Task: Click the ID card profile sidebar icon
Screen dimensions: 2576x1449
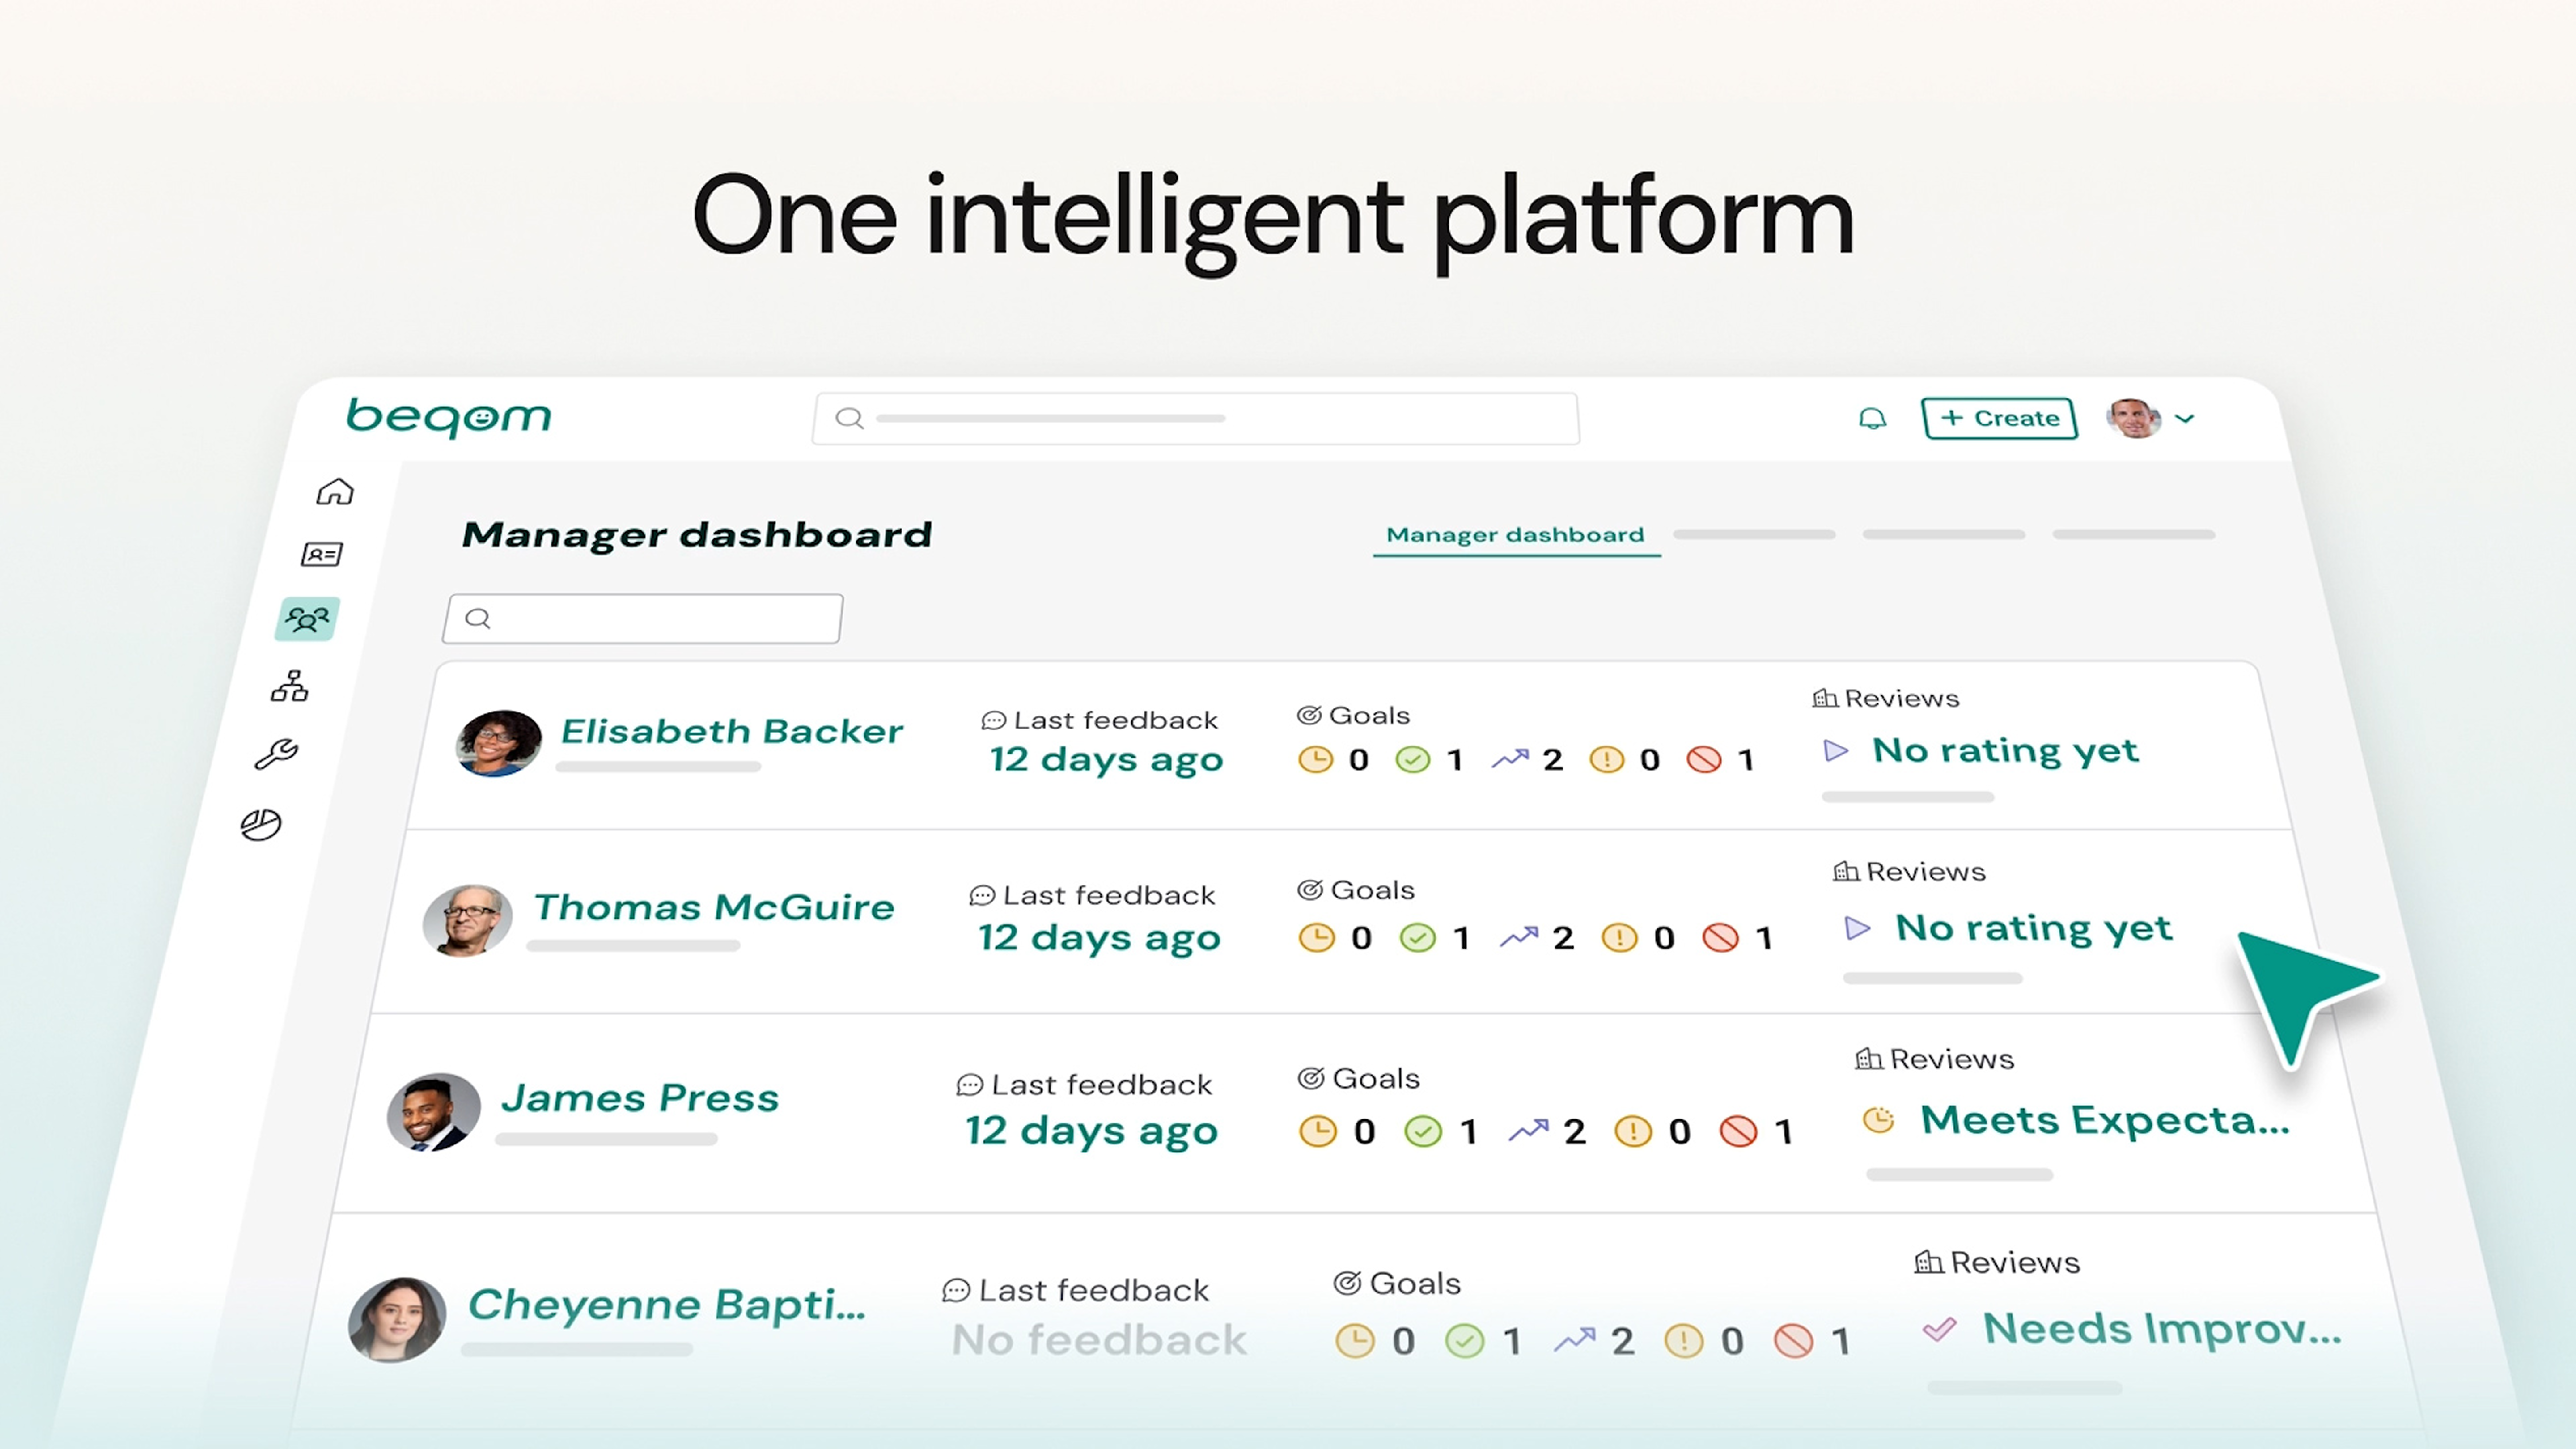Action: [x=322, y=554]
